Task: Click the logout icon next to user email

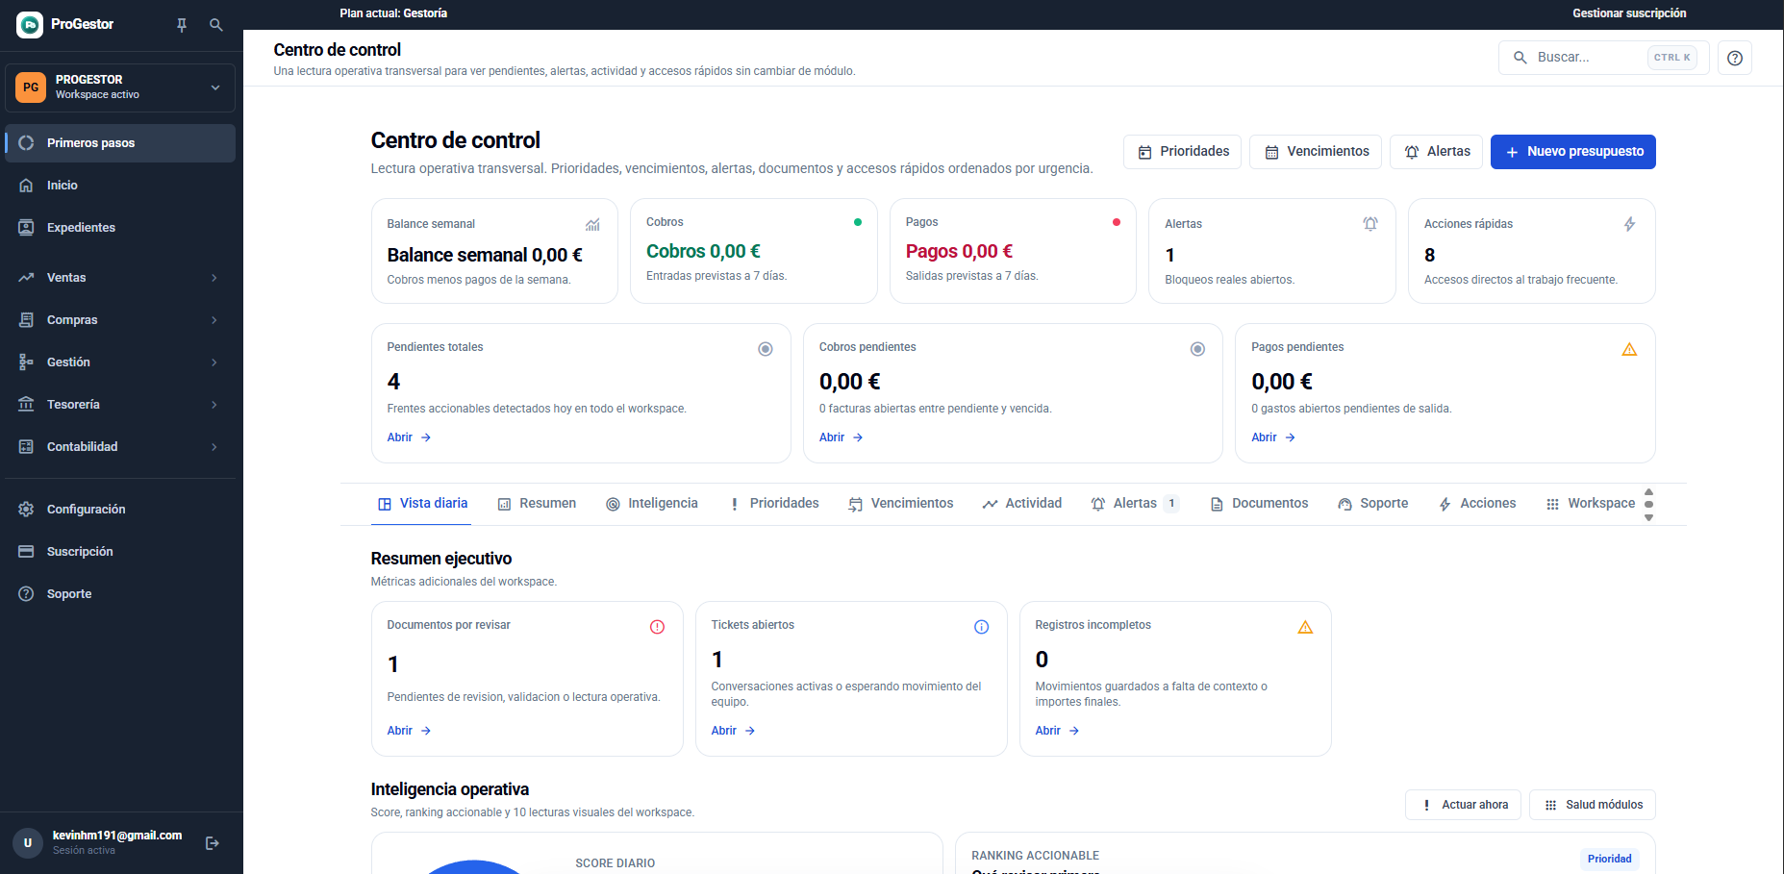Action: click(213, 843)
